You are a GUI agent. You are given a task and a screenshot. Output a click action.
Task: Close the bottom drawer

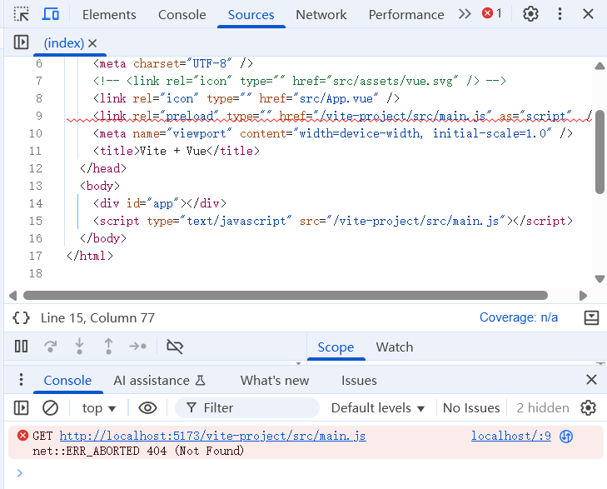pyautogui.click(x=591, y=379)
